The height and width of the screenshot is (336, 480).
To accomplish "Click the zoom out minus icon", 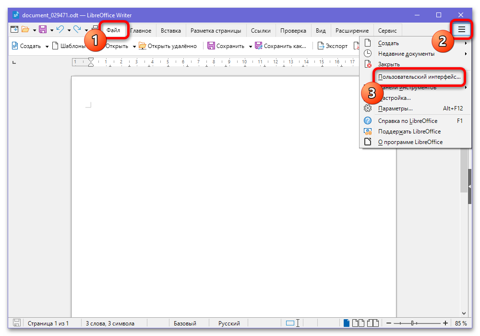I will click(389, 323).
